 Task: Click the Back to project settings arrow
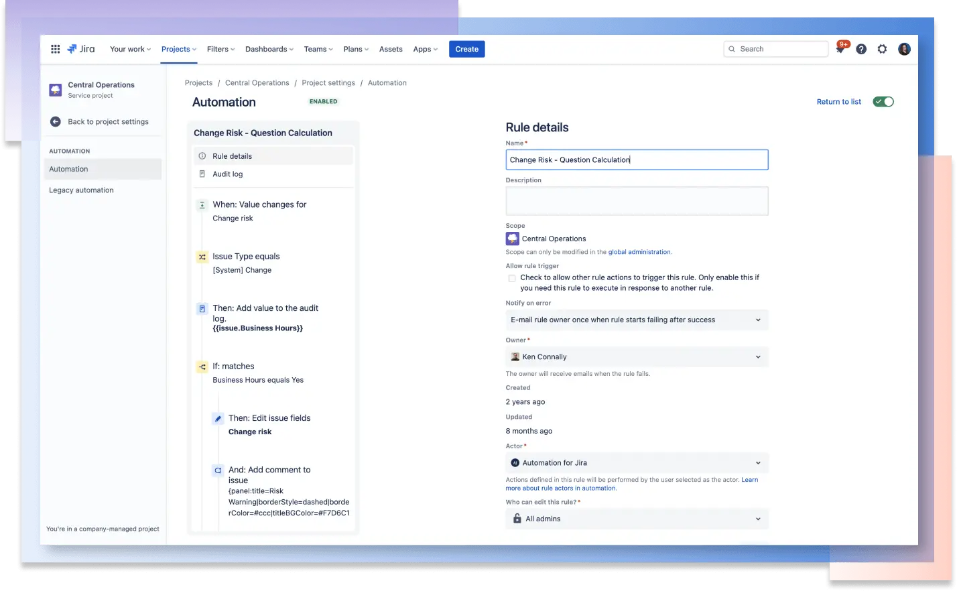56,122
